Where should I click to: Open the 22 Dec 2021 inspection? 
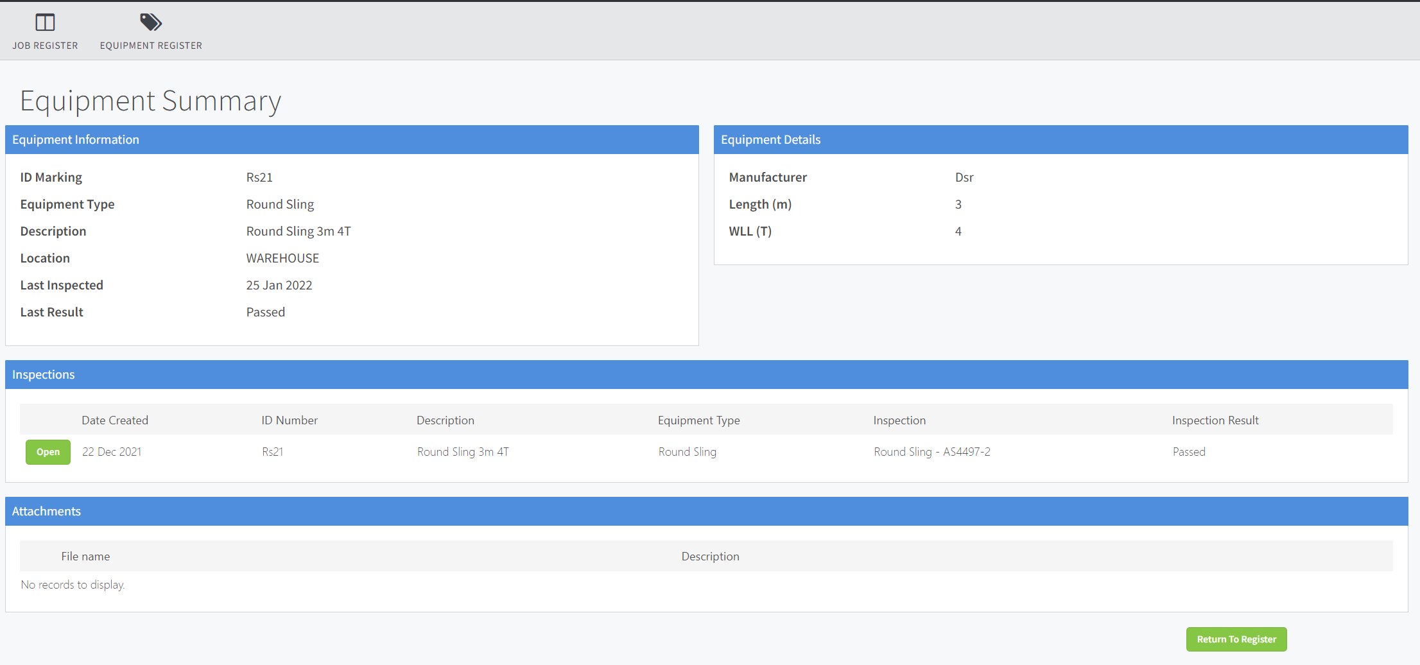(48, 452)
